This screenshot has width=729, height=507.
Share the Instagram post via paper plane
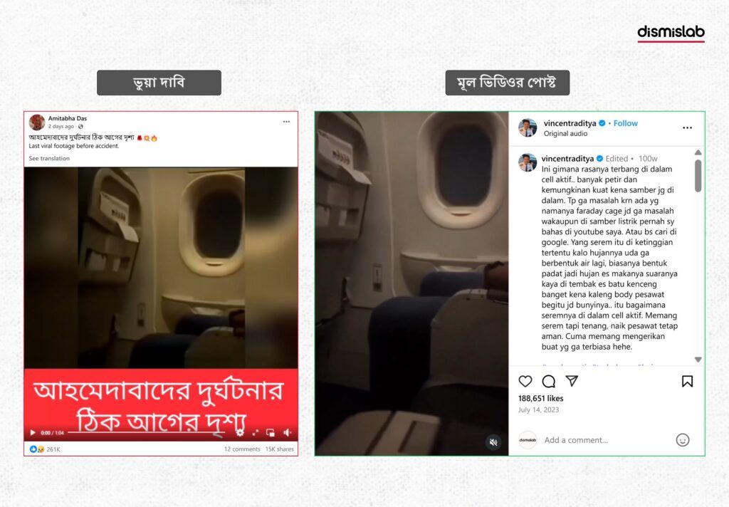pos(572,381)
